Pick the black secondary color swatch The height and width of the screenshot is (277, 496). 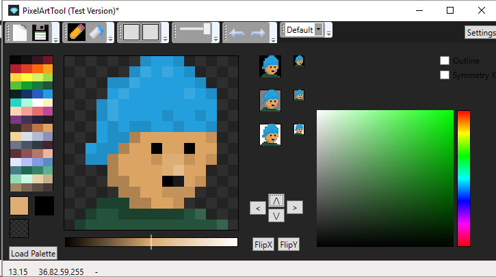pyautogui.click(x=44, y=206)
